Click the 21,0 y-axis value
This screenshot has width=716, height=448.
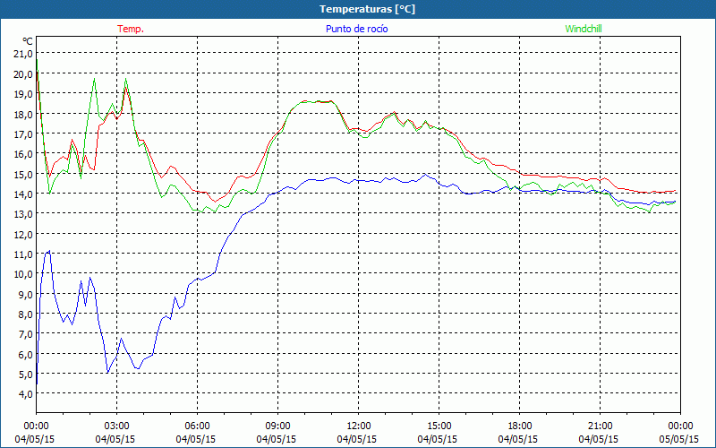[24, 54]
